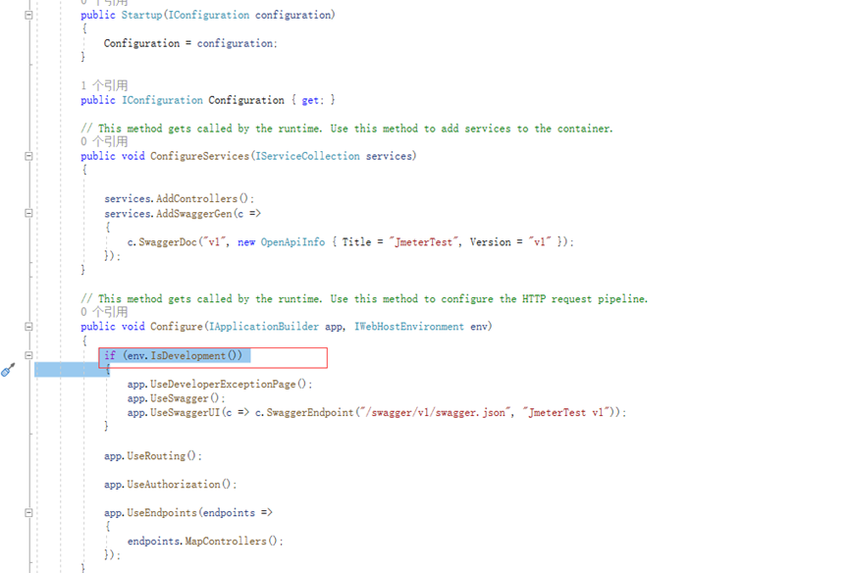This screenshot has height=573, width=849.
Task: Click the 'Startup' constructor name
Action: pyautogui.click(x=141, y=15)
